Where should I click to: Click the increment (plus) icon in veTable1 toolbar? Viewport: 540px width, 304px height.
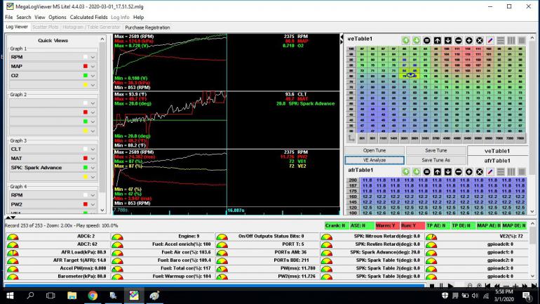point(468,41)
